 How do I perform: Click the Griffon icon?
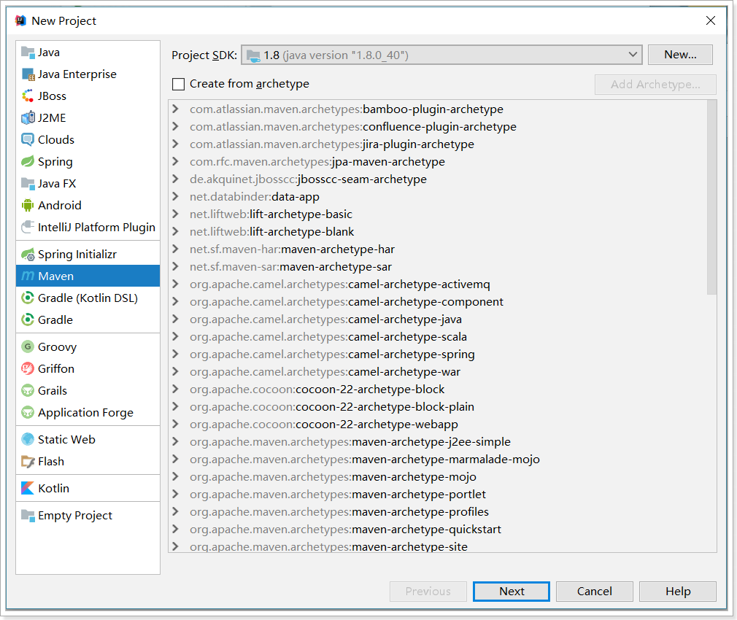coord(28,368)
